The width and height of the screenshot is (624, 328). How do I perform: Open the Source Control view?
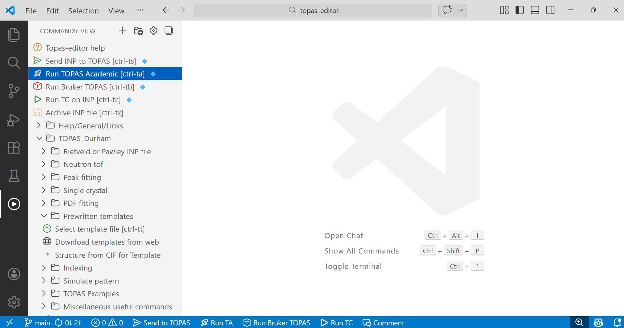[x=14, y=91]
